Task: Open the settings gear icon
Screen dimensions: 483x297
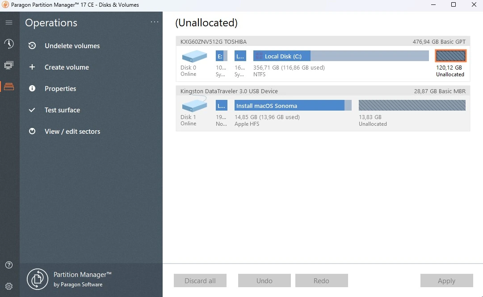Action: (9, 286)
